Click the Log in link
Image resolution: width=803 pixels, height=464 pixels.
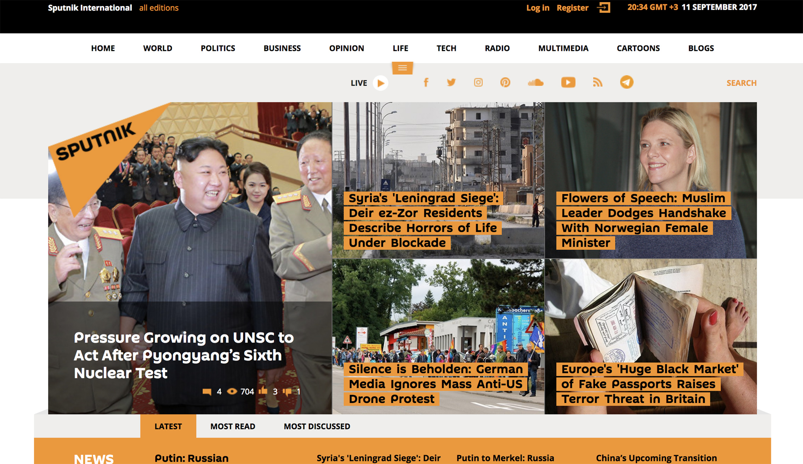[x=538, y=8]
